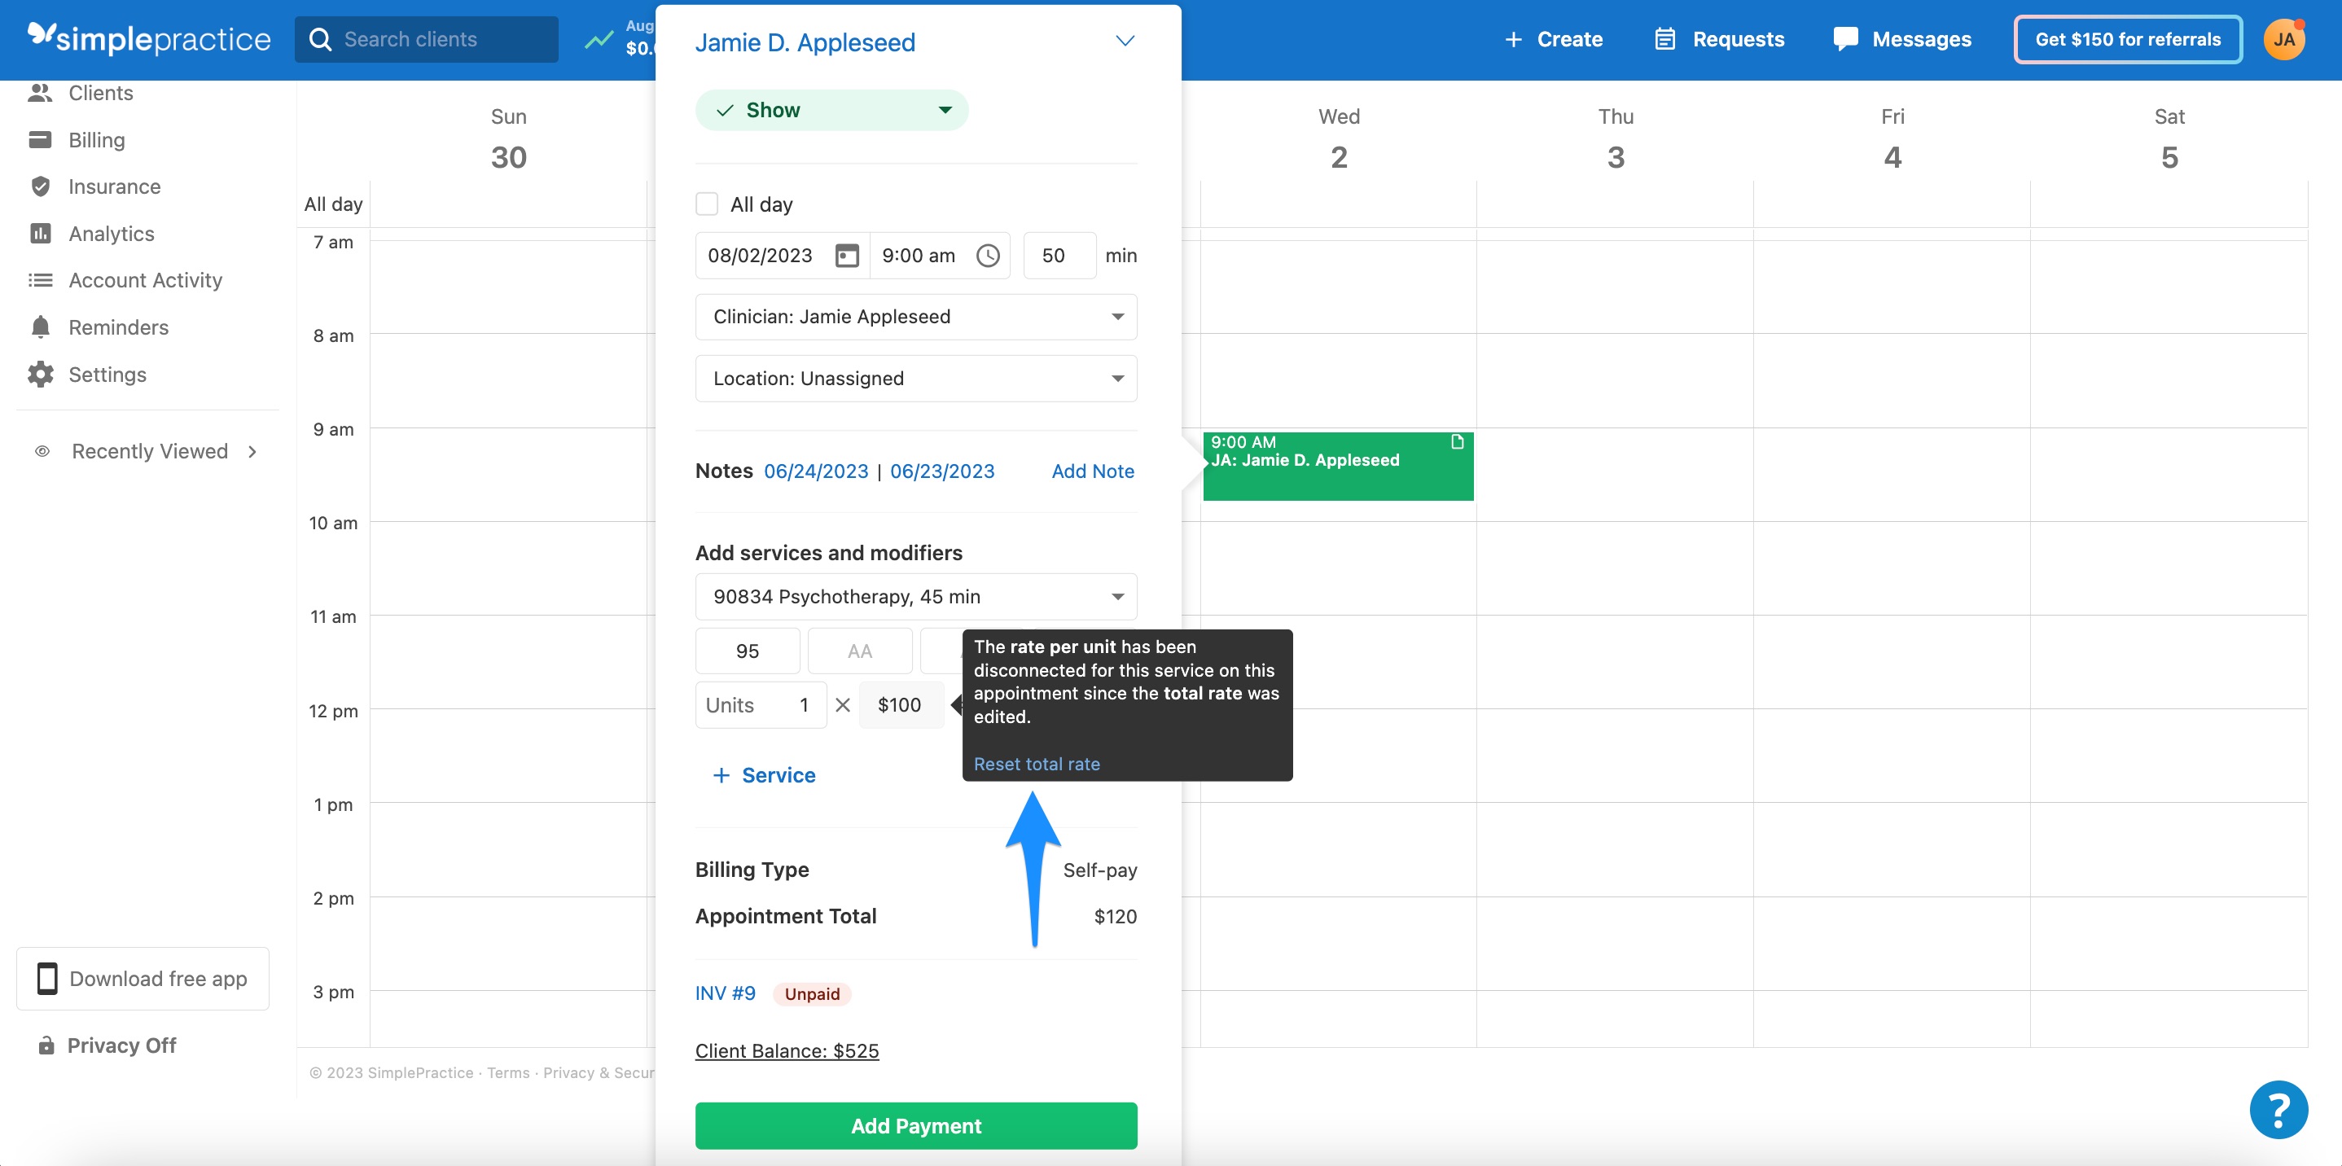The image size is (2342, 1166).
Task: Open the help question mark bubble
Action: [x=2278, y=1109]
